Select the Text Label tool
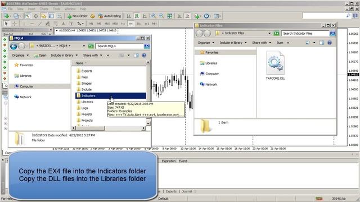360x202 pixels. tap(71, 24)
